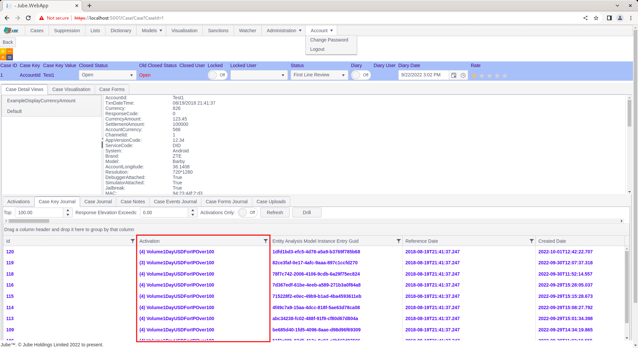Viewport: 638px width, 348px height.
Task: Open the Account menu
Action: pos(321,31)
